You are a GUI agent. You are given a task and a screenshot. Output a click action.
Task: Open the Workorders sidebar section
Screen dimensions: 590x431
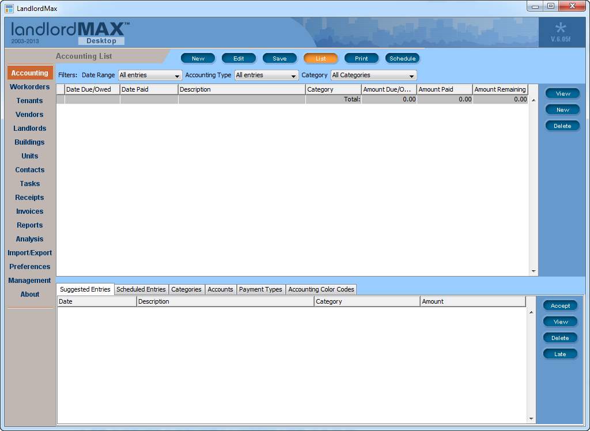coord(30,86)
